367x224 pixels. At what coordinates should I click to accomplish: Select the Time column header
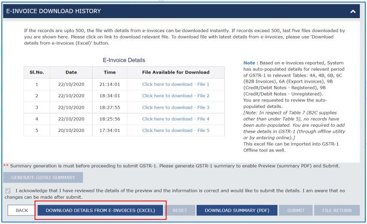point(109,72)
